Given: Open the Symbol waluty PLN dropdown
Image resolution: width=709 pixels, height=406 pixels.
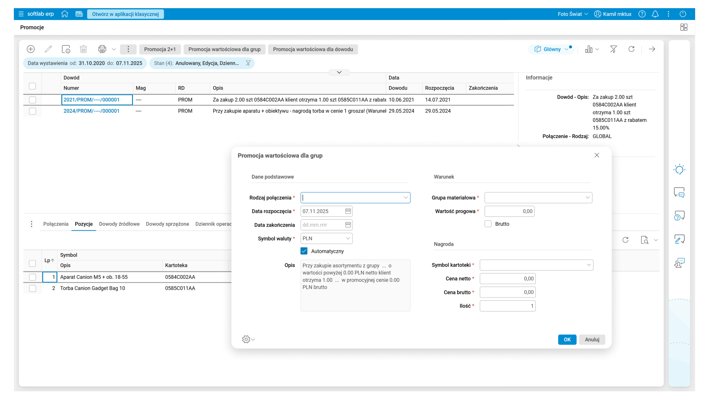Looking at the screenshot, I should pyautogui.click(x=348, y=238).
